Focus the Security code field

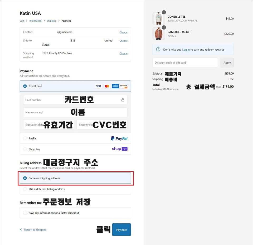pyautogui.click(x=102, y=124)
